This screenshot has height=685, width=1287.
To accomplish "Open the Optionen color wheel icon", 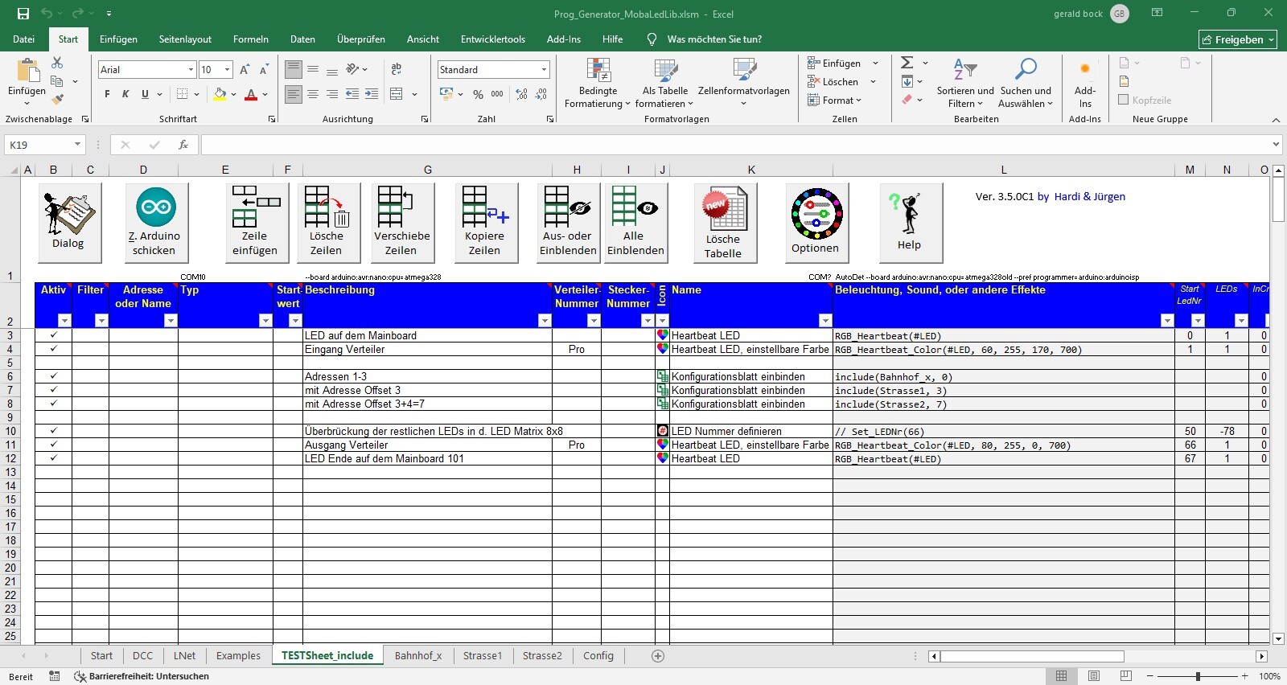I will click(x=816, y=222).
